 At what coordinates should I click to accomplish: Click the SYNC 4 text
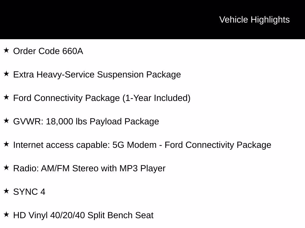pyautogui.click(x=29, y=192)
